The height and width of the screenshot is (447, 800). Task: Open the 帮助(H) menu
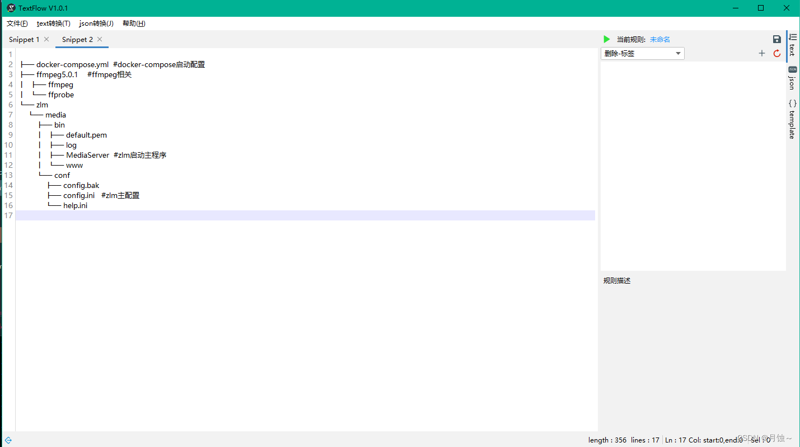pyautogui.click(x=134, y=23)
